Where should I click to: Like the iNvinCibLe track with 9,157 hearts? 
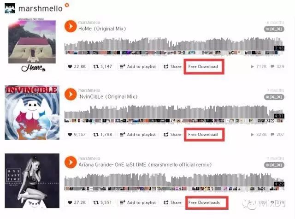click(77, 135)
